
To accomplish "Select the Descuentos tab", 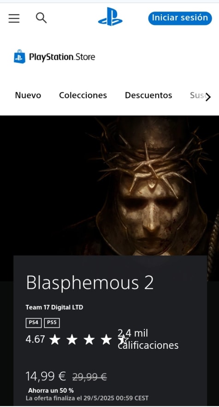I will click(x=148, y=95).
